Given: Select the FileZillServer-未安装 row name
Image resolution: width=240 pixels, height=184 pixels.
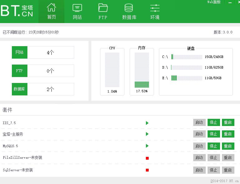Looking at the screenshot, I should coord(22,157).
